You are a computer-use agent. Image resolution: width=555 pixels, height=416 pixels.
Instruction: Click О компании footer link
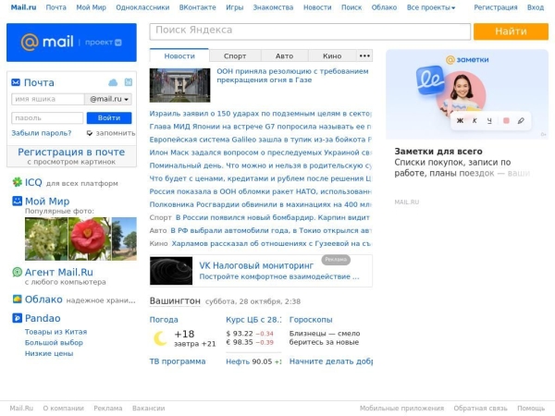coord(63,409)
